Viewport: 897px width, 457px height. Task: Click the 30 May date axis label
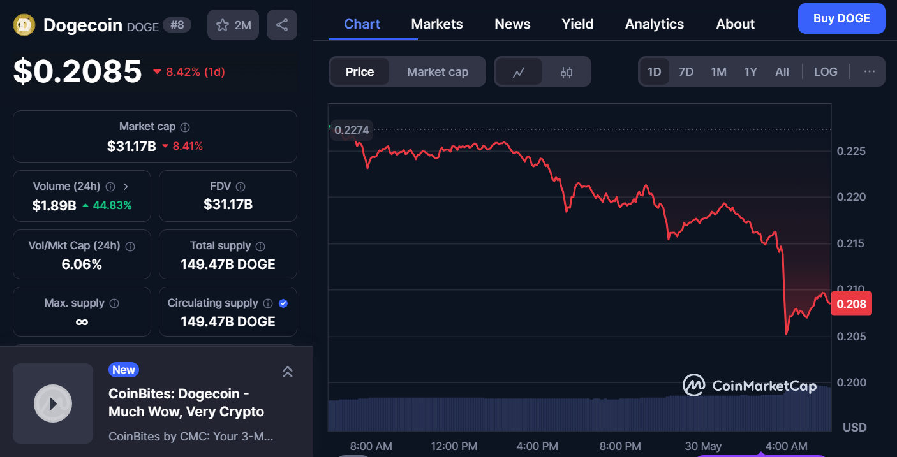tap(702, 446)
